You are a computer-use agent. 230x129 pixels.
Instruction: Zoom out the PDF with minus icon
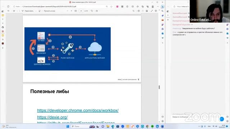pos(67,11)
